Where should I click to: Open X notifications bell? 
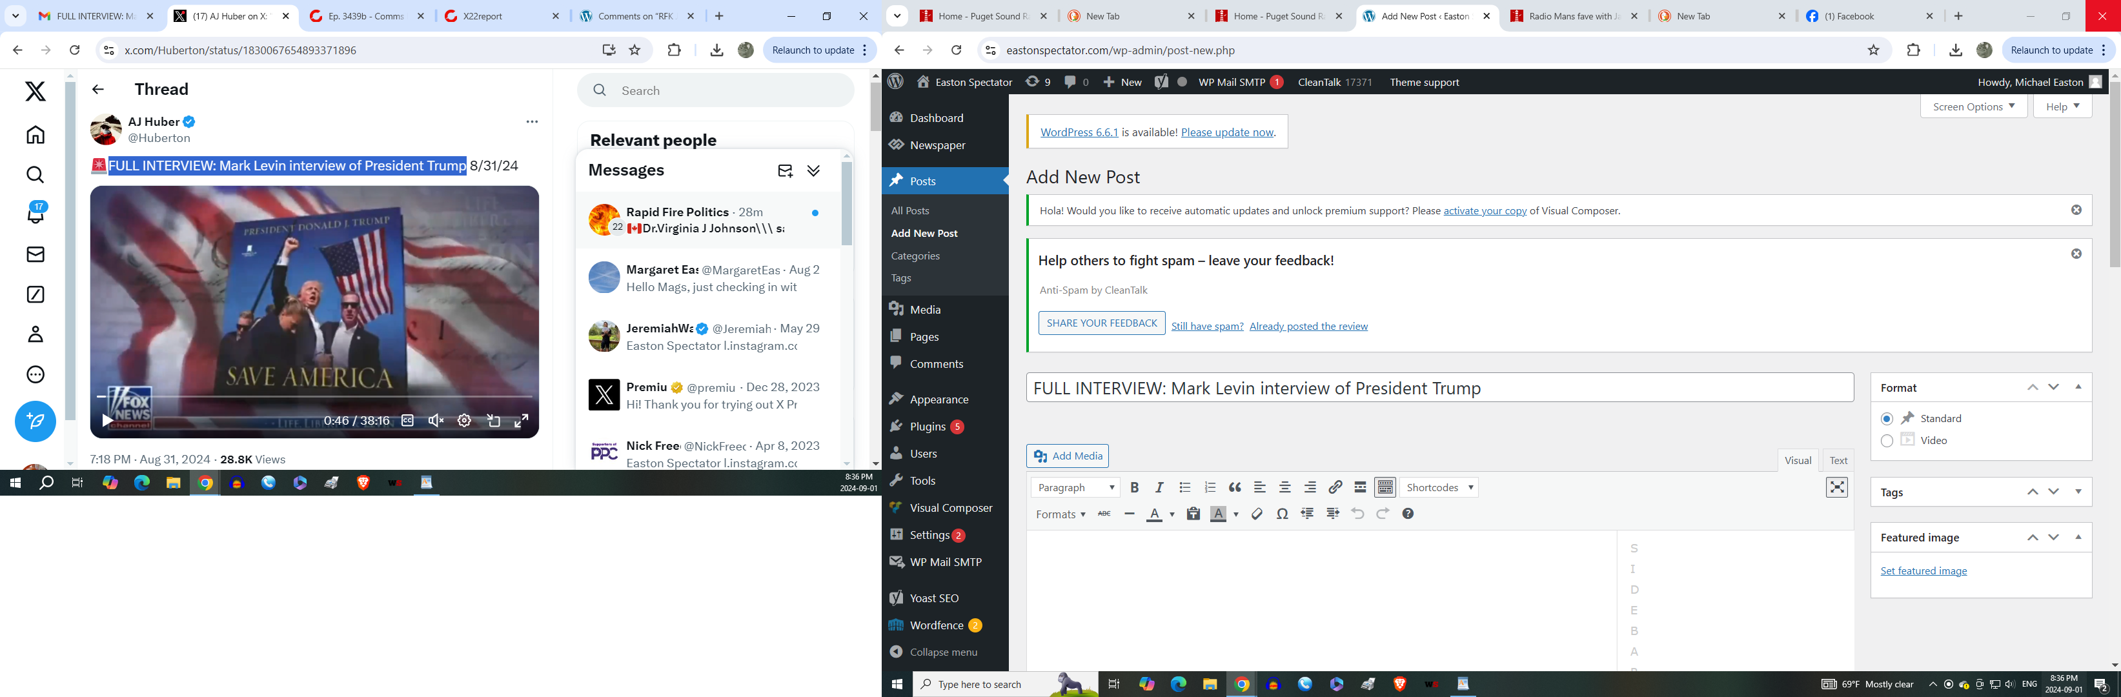(36, 214)
